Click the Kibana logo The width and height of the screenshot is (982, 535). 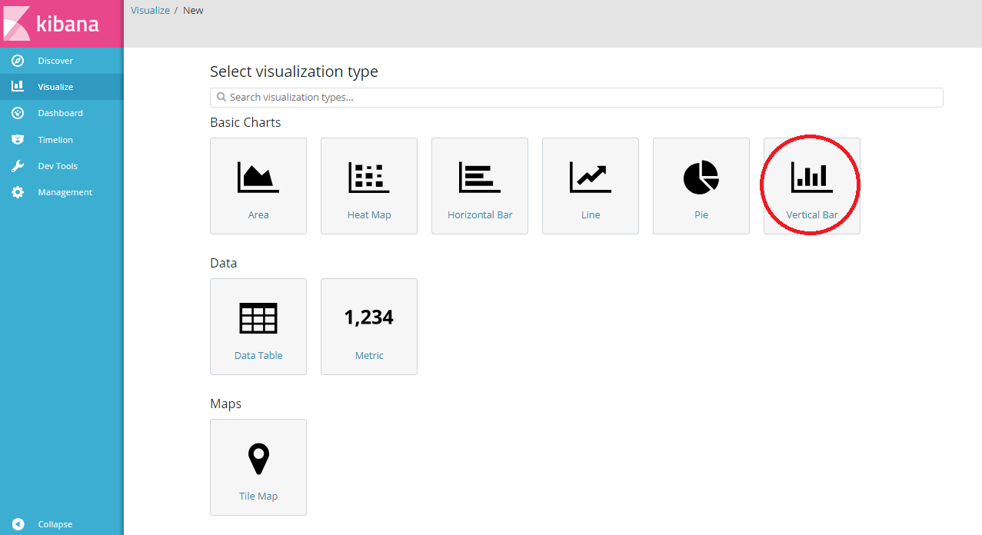[x=62, y=23]
